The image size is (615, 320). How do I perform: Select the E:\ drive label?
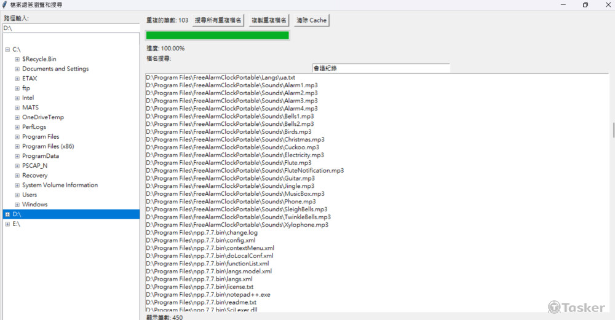16,224
